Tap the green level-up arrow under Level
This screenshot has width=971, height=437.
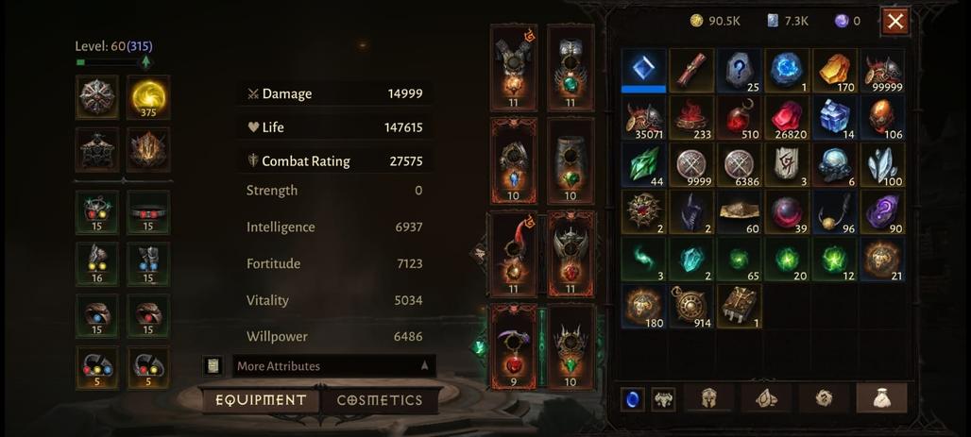point(145,62)
